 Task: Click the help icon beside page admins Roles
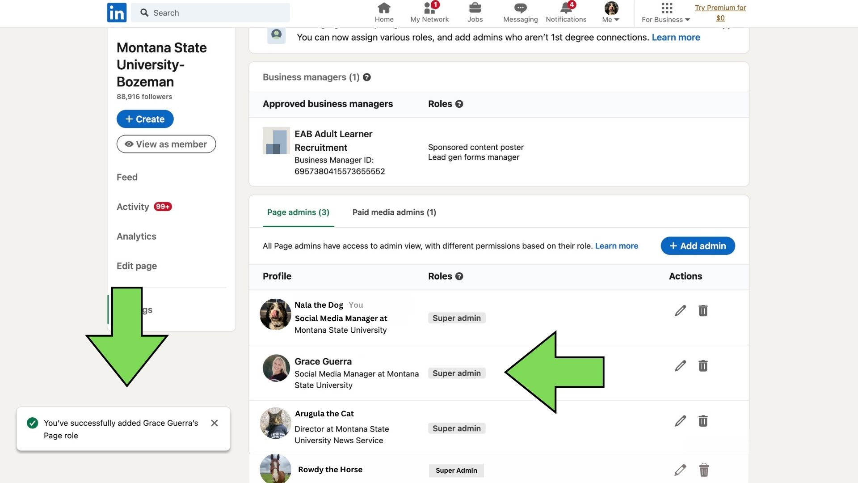tap(459, 276)
